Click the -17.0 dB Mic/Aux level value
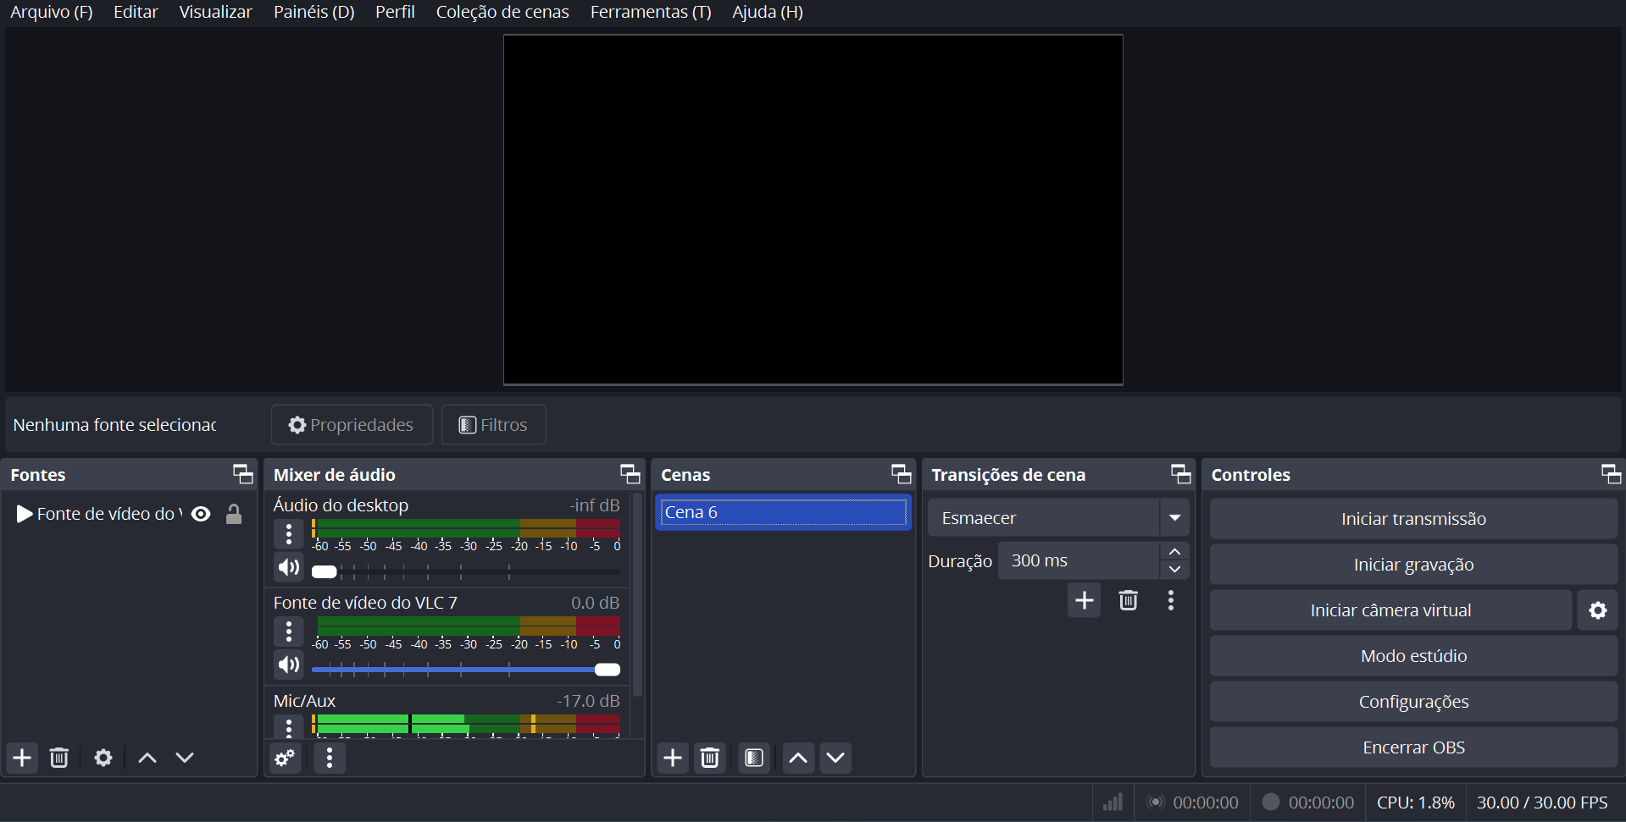Image resolution: width=1626 pixels, height=822 pixels. 588,701
